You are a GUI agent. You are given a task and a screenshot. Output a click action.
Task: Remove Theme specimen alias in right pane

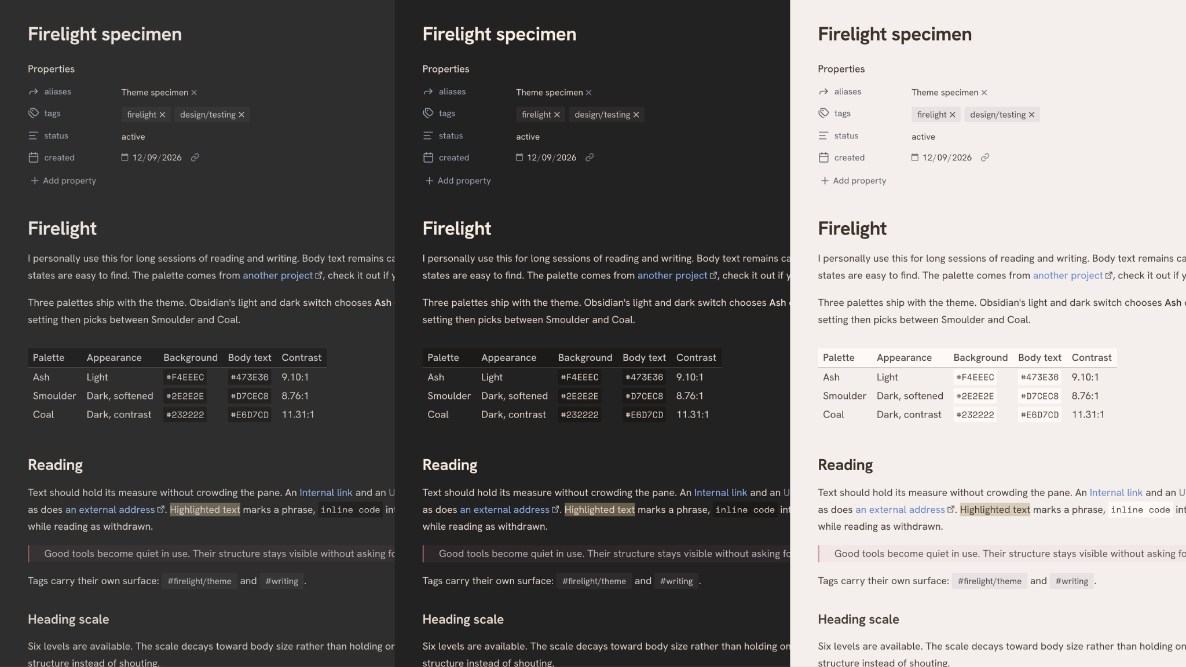[x=984, y=93]
